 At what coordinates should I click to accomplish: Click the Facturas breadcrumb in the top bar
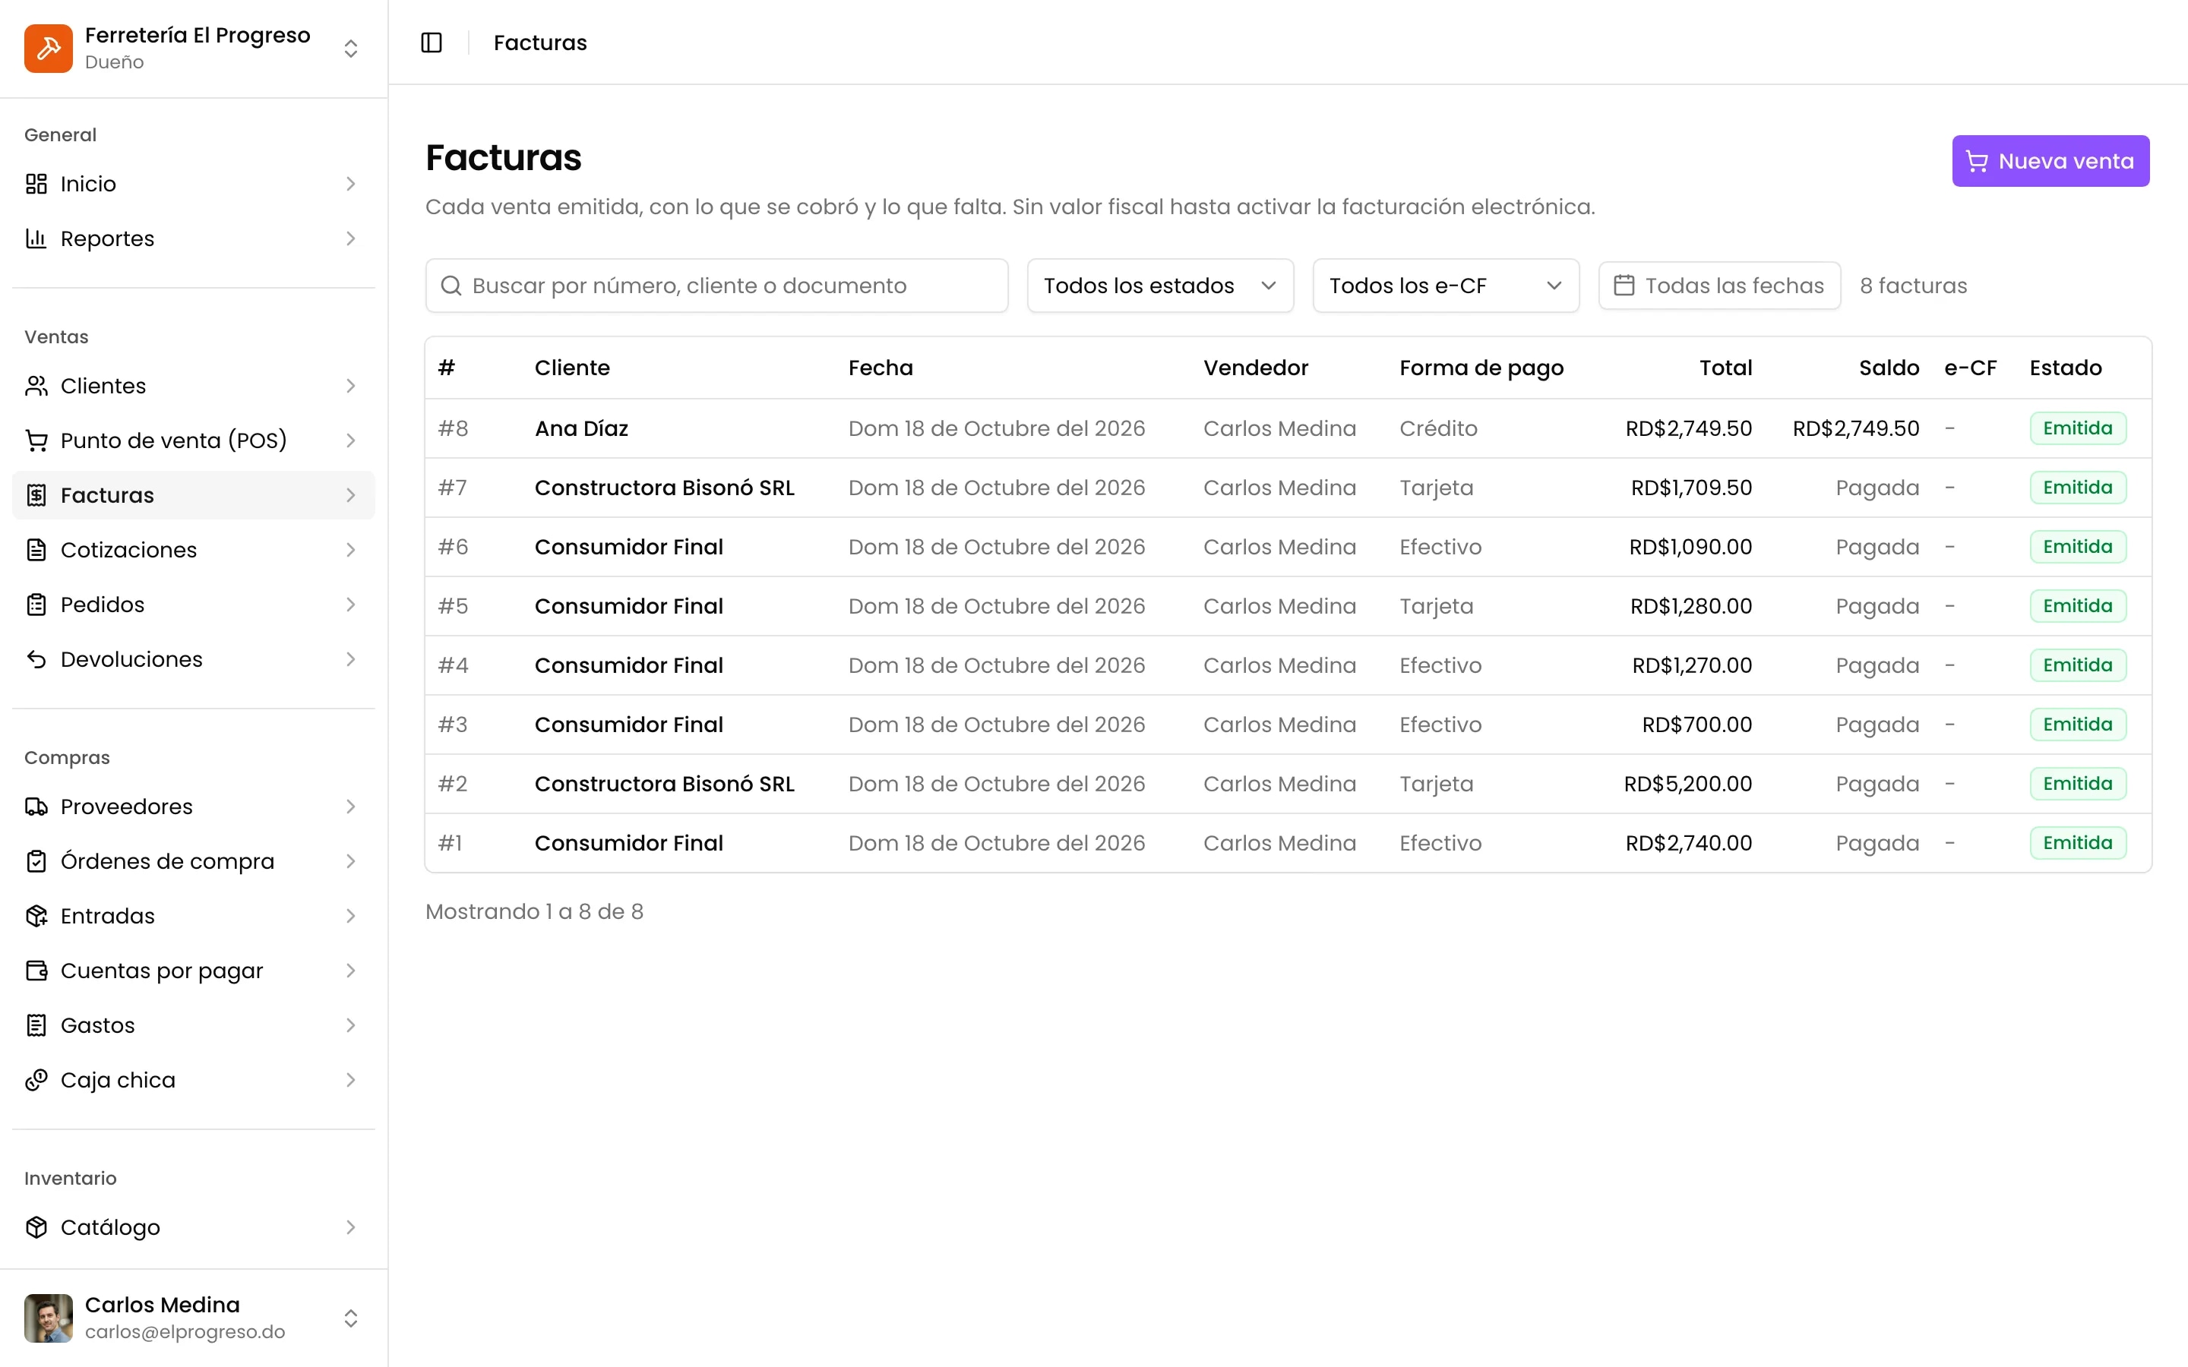tap(539, 43)
